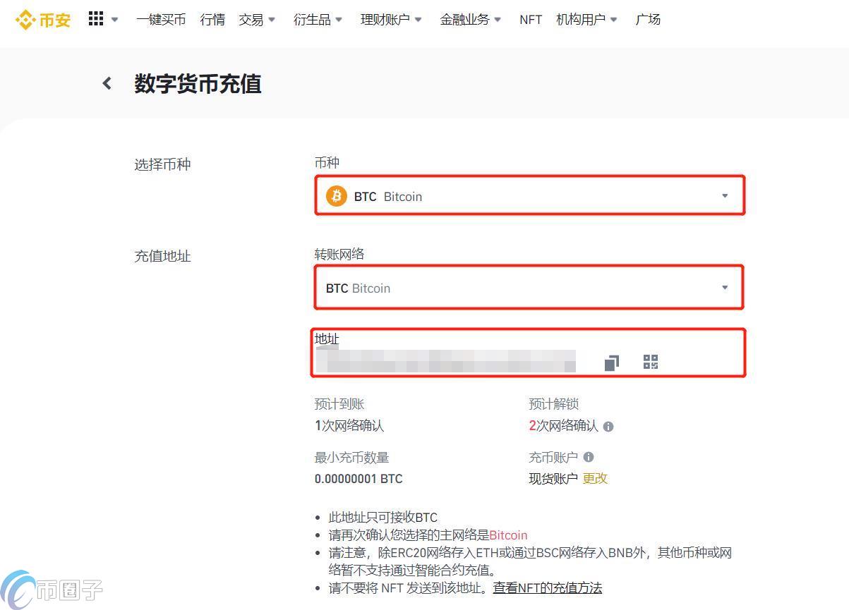Click the 数字货币充值 page heading

(198, 84)
